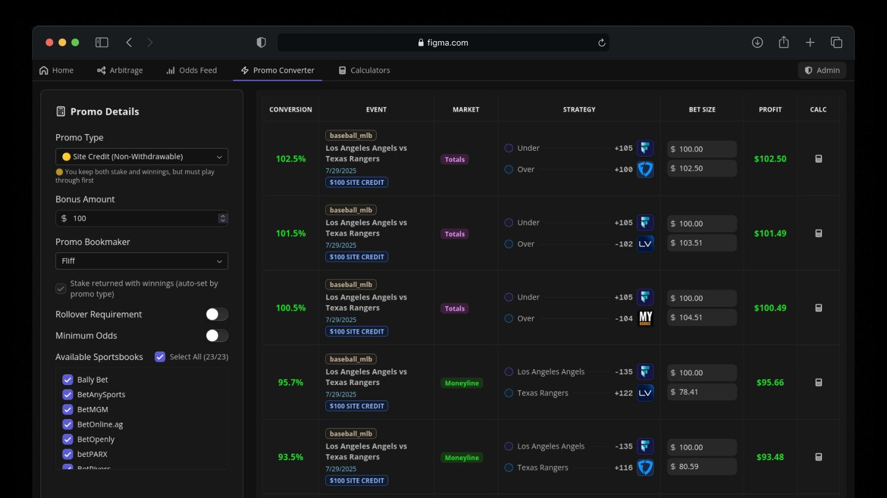887x498 pixels.
Task: Click the 78.41 bet size field
Action: coord(702,392)
